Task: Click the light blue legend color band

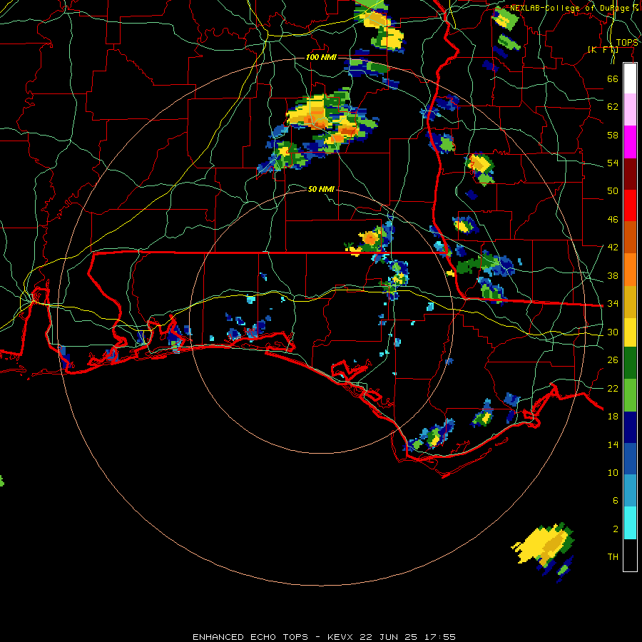Action: point(630,491)
